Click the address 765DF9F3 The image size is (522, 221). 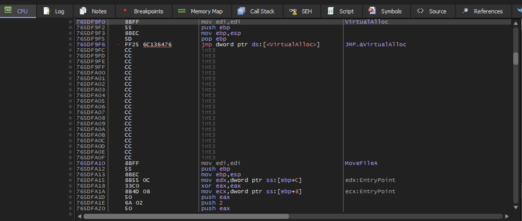(91, 33)
